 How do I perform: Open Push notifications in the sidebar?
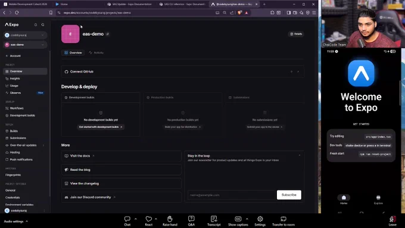pyautogui.click(x=19, y=160)
